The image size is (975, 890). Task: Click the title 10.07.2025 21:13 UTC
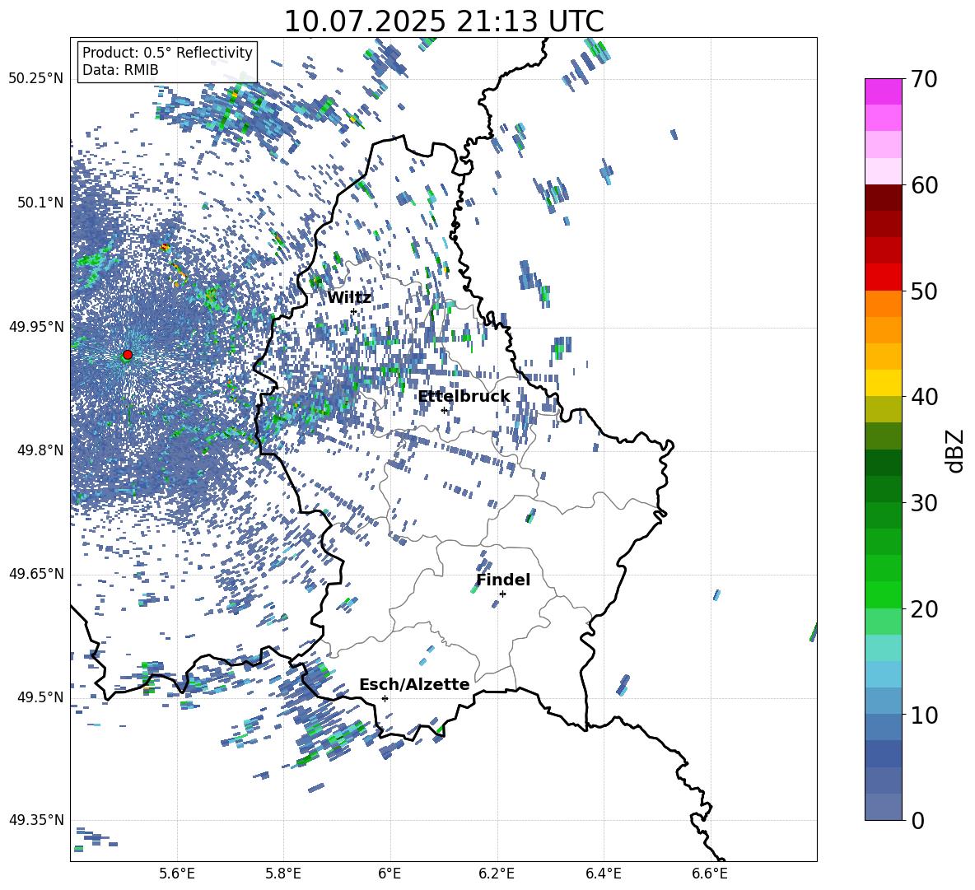click(444, 21)
